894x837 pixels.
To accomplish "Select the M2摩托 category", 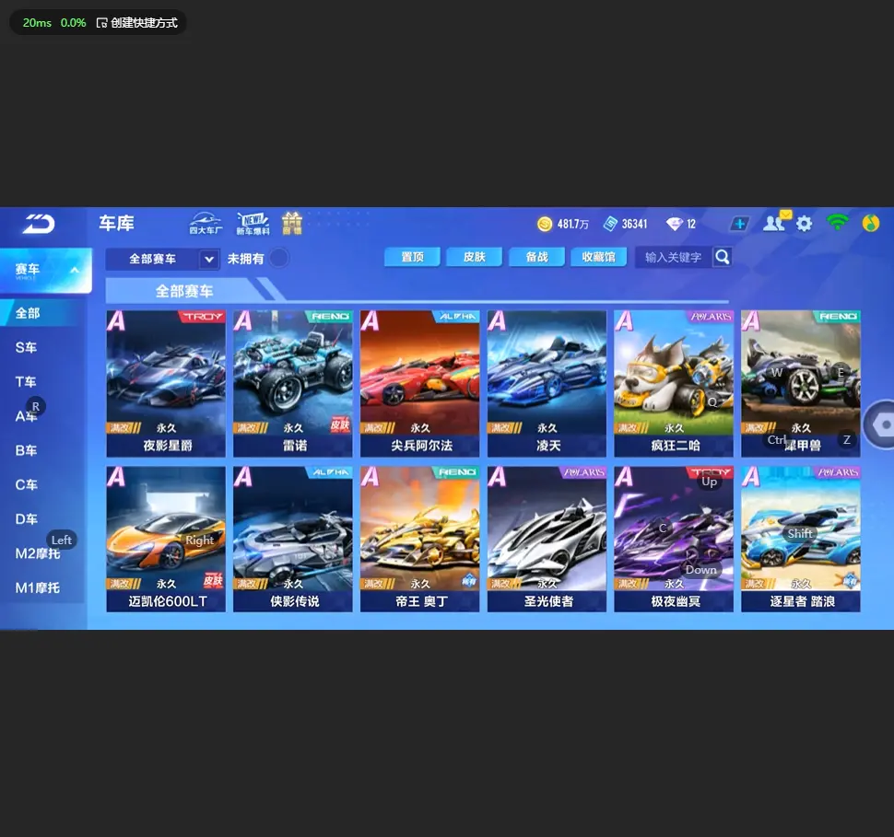I will (x=38, y=553).
